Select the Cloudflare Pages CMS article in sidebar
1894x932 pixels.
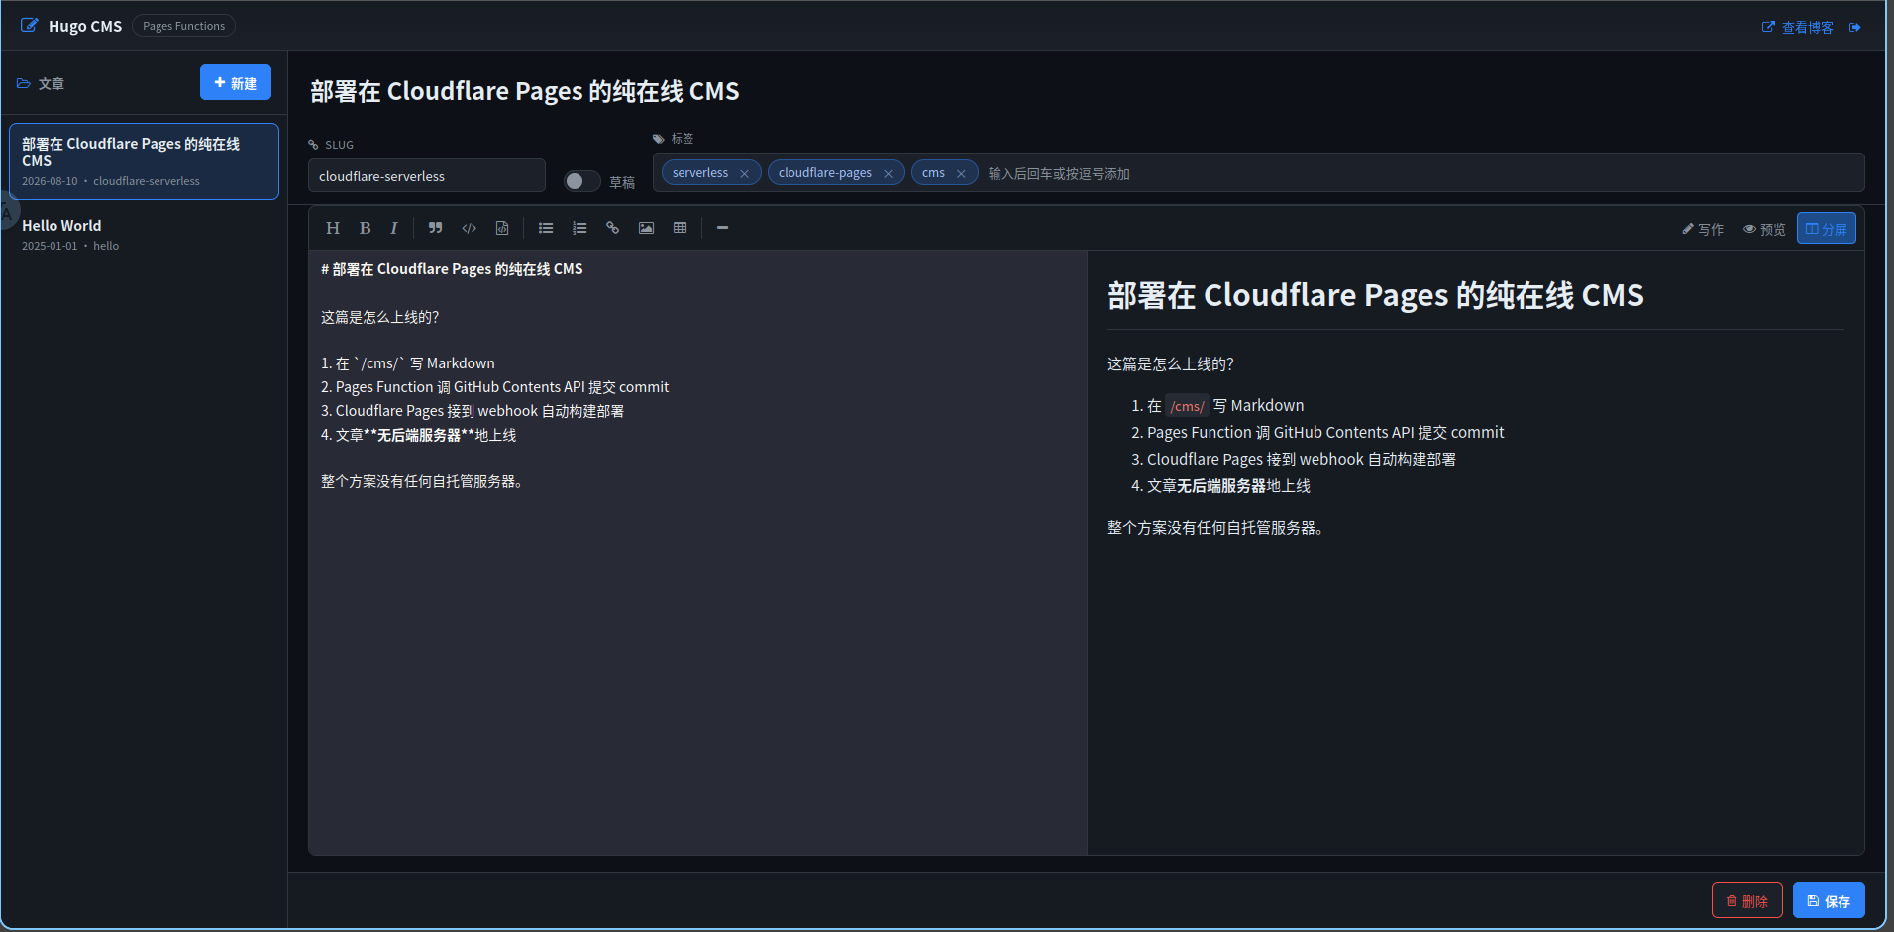coord(144,161)
